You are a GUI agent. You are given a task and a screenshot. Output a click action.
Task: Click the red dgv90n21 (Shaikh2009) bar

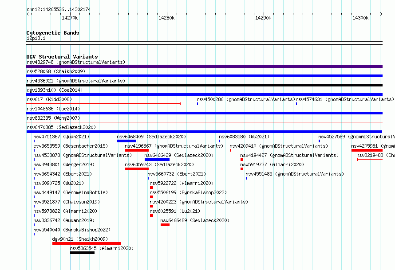pos(87,243)
